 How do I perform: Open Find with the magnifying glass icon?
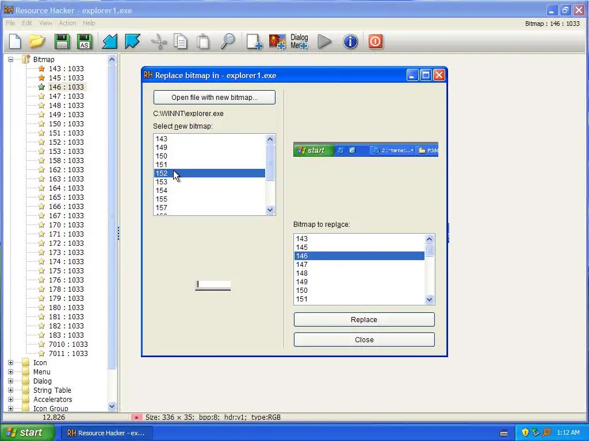tap(228, 41)
